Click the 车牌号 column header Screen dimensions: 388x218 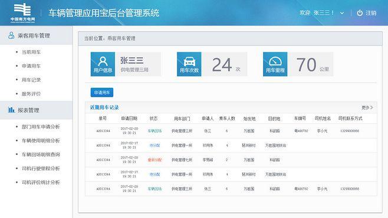[x=300, y=118]
